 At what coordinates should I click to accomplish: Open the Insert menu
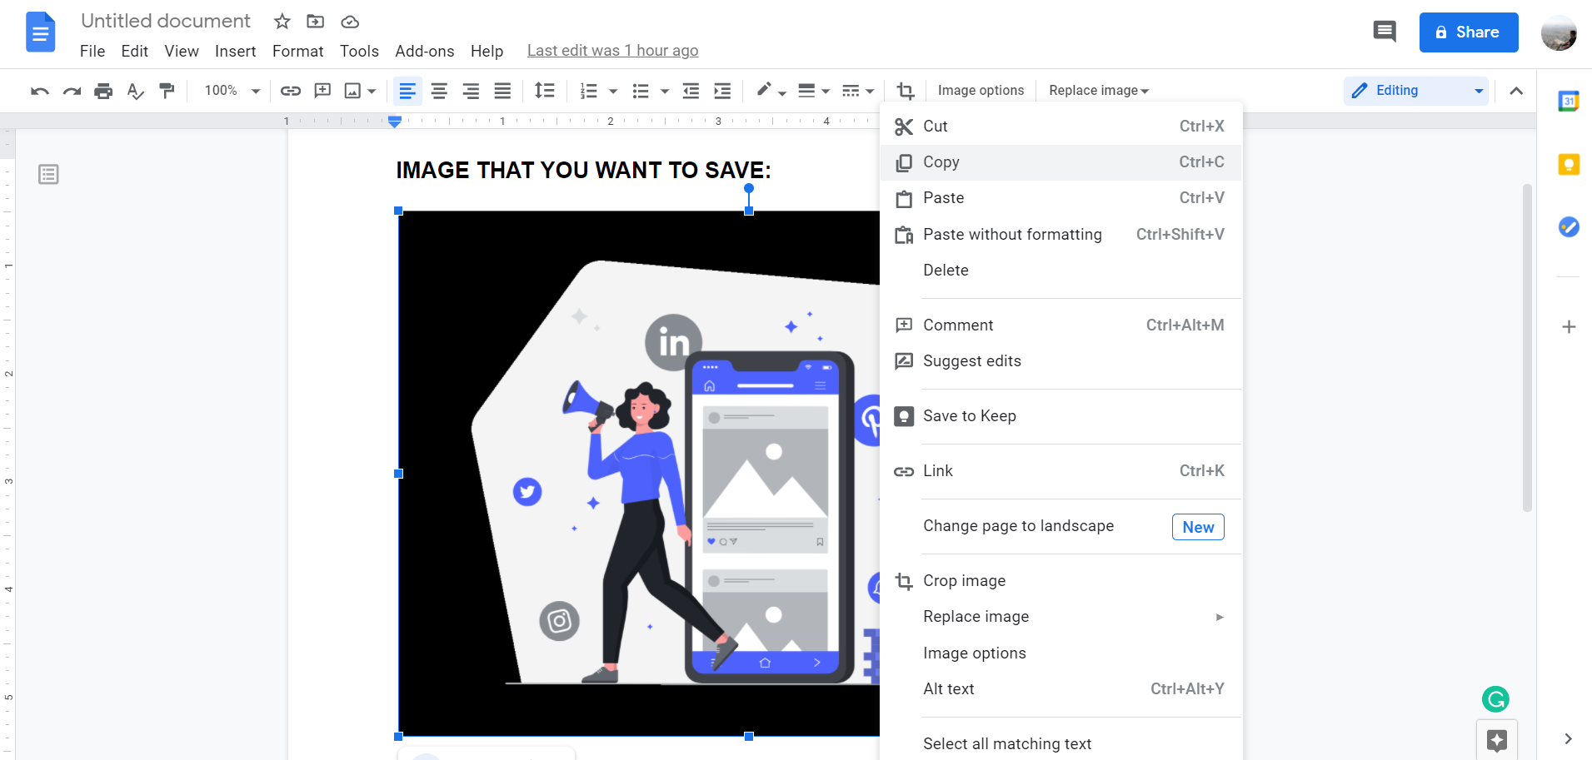236,52
